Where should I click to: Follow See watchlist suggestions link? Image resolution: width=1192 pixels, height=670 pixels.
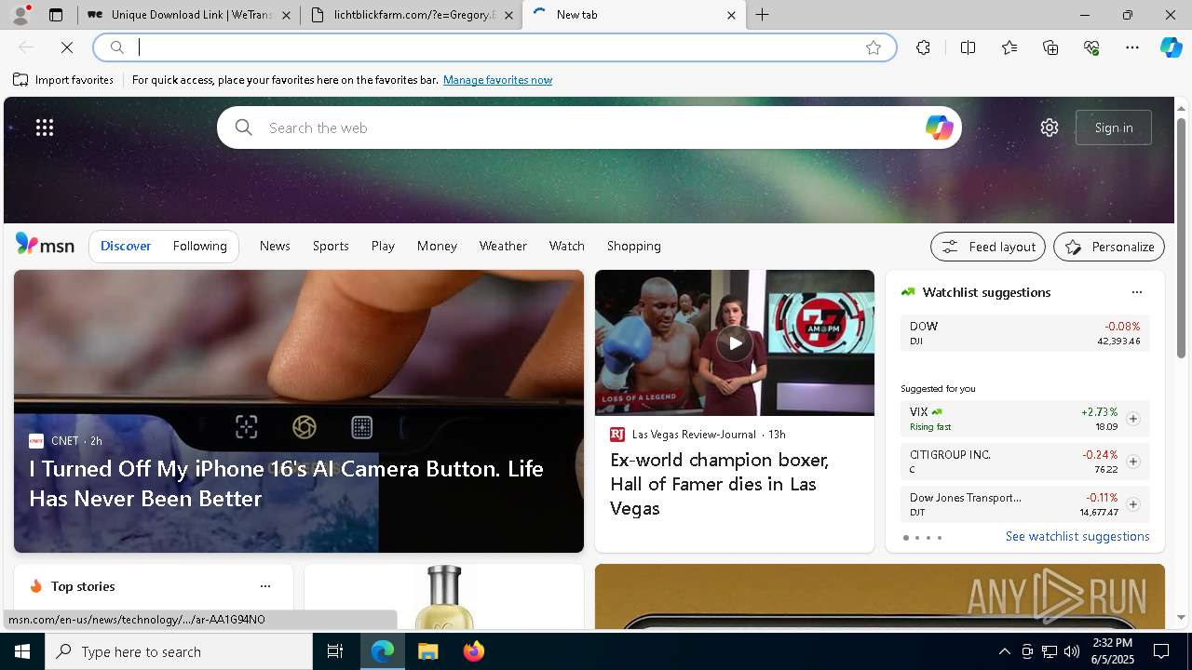1077,536
